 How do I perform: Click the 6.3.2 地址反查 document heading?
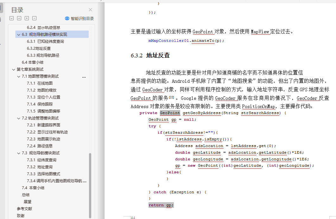[150, 55]
